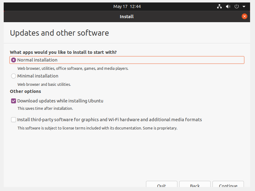
Task: Enable Install third-party software checkbox
Action: pyautogui.click(x=14, y=120)
